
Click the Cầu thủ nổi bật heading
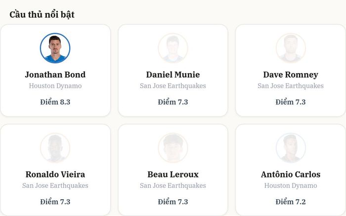coord(42,14)
